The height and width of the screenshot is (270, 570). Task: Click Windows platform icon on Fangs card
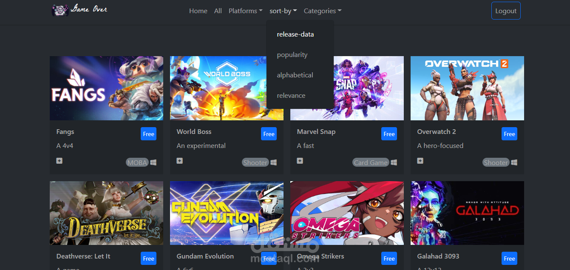(x=153, y=162)
